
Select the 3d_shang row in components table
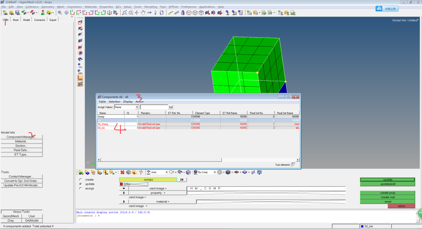tap(103, 124)
